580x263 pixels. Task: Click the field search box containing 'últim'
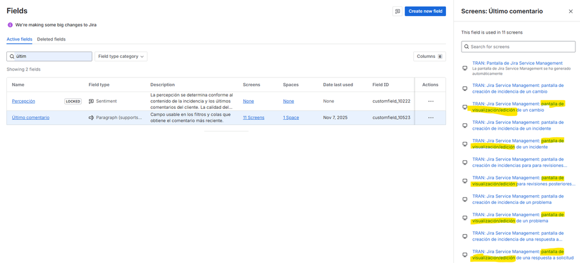pyautogui.click(x=49, y=56)
